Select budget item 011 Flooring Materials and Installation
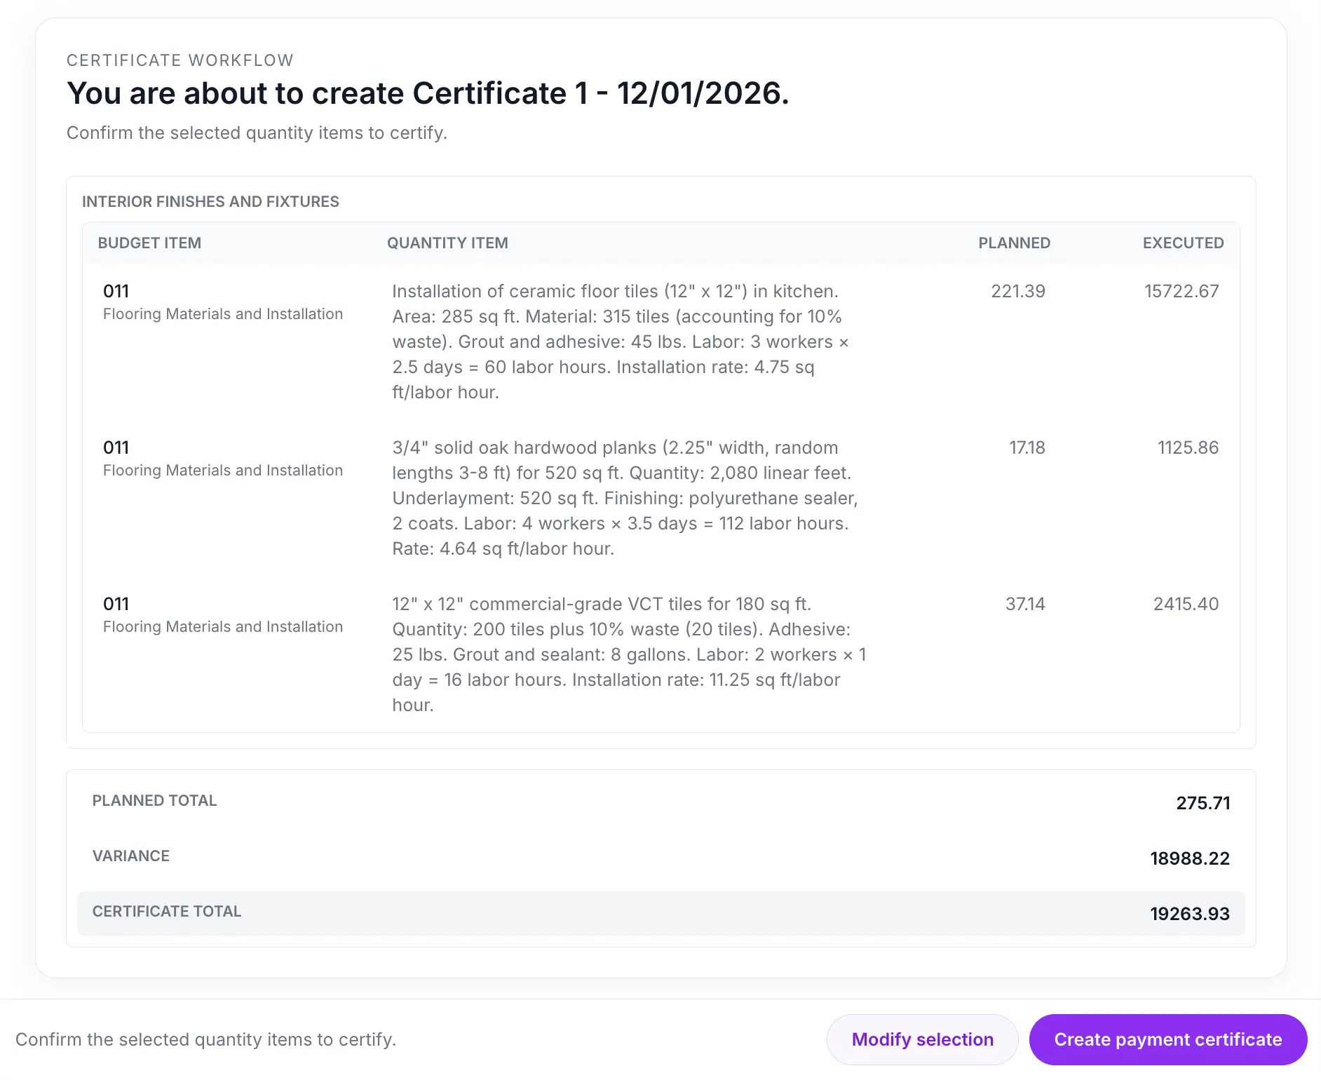The height and width of the screenshot is (1080, 1321). [x=222, y=302]
